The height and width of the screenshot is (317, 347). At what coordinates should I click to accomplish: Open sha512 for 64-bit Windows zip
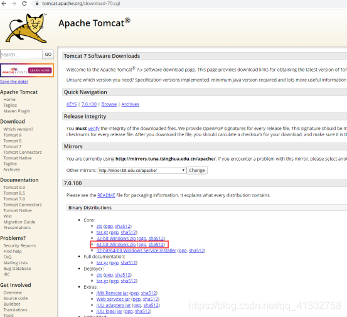click(x=156, y=244)
